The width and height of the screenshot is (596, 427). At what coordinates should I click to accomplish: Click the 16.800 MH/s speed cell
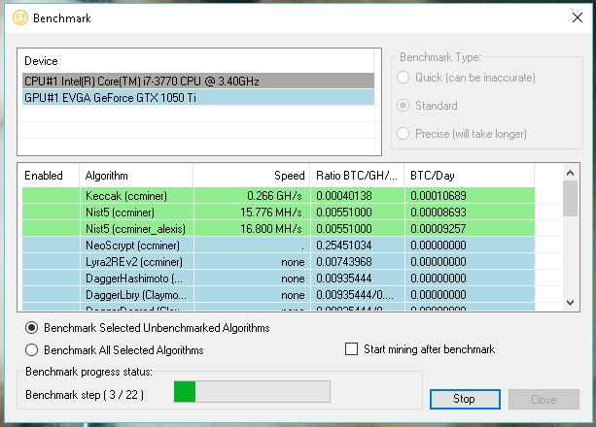252,229
